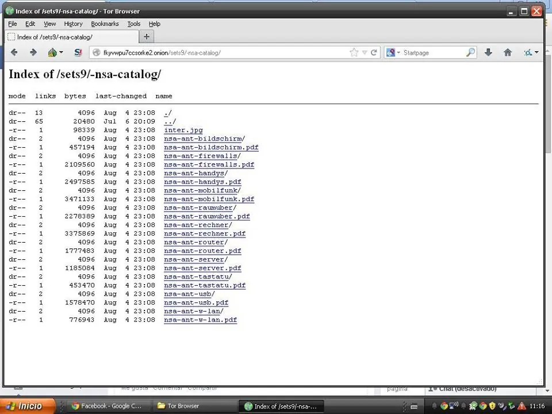Open nsa-ant-usb.pdf link

(196, 303)
